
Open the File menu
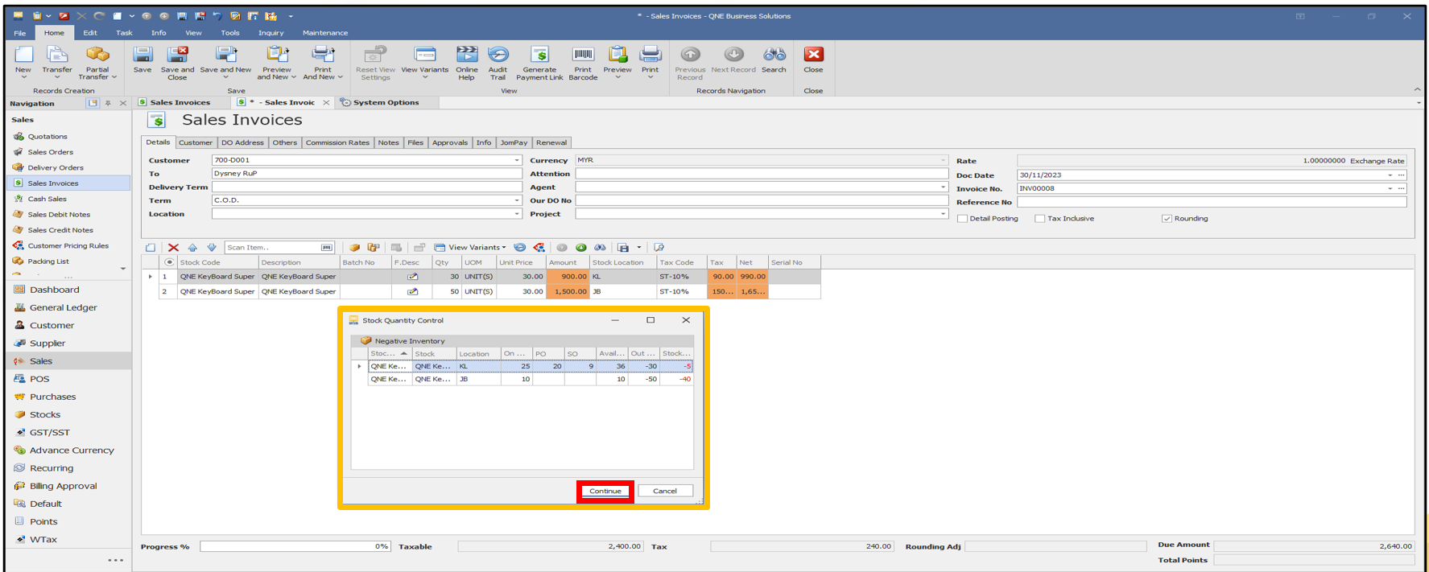coord(20,33)
